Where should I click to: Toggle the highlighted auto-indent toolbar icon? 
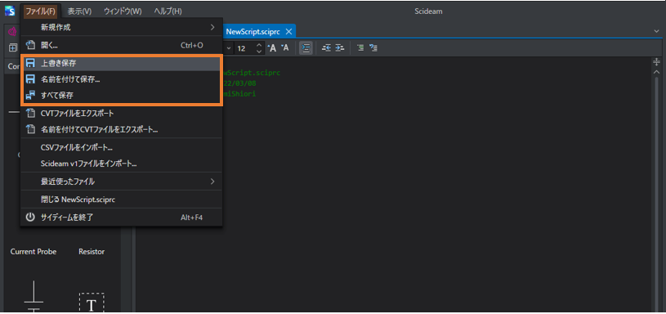[x=306, y=48]
